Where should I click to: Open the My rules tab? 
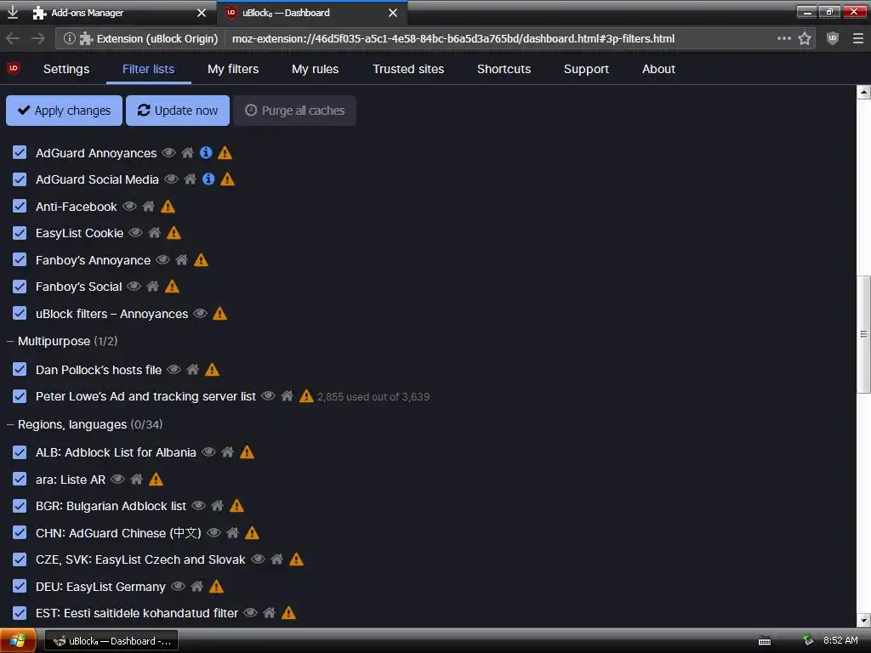click(x=315, y=69)
